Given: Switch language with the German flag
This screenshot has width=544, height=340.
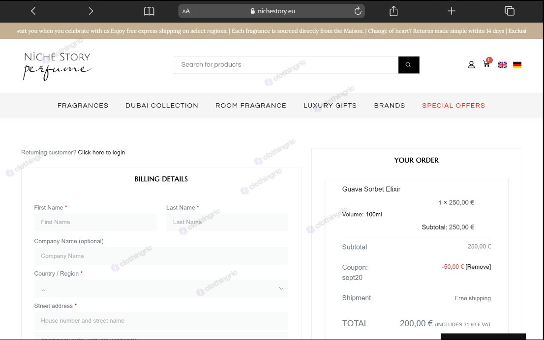Looking at the screenshot, I should point(517,65).
